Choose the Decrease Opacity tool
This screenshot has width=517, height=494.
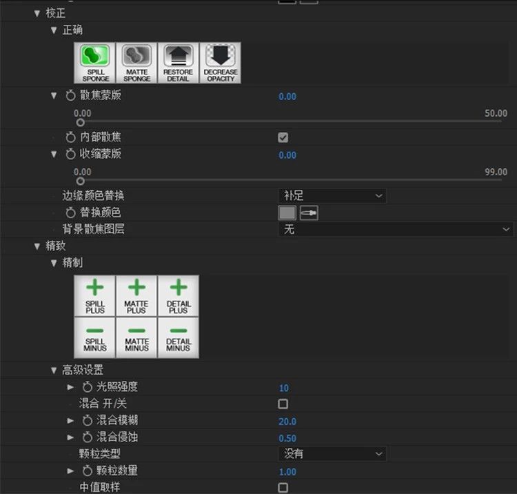(221, 63)
